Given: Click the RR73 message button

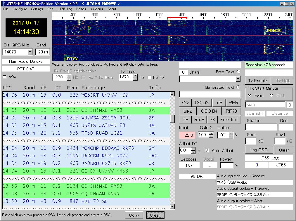Looking at the screenshot, I should 231,111.
